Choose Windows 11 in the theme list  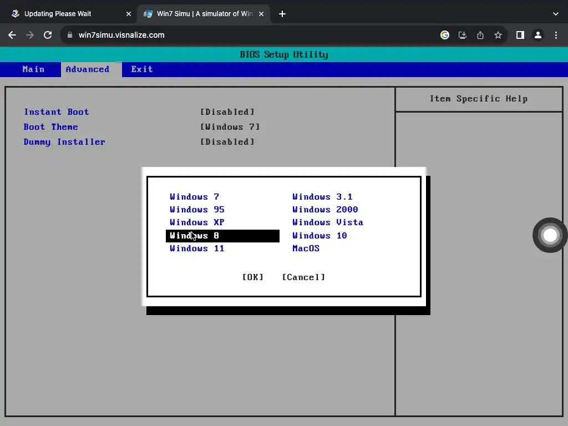click(197, 248)
